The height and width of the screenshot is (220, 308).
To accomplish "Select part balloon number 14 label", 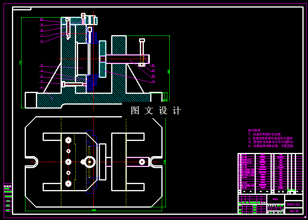I will (153, 81).
